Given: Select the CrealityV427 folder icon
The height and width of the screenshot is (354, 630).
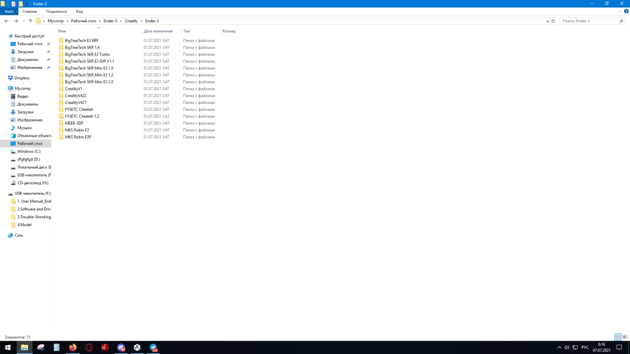Looking at the screenshot, I should [x=61, y=103].
